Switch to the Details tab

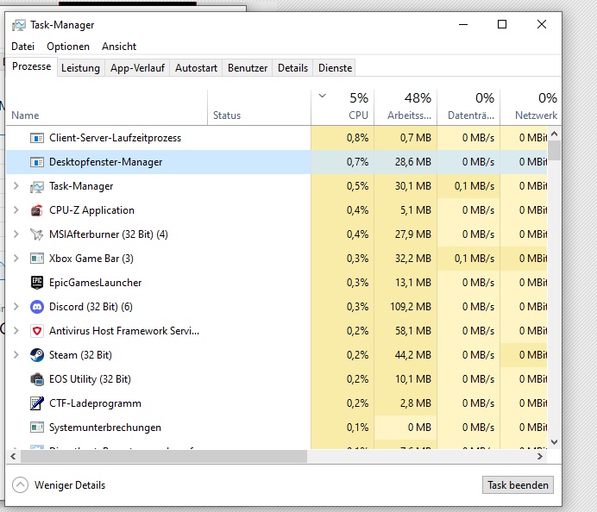click(x=292, y=68)
